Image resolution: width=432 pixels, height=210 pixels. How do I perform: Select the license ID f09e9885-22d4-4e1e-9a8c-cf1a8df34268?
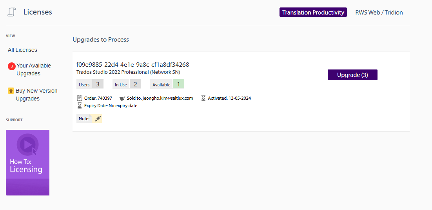[133, 65]
